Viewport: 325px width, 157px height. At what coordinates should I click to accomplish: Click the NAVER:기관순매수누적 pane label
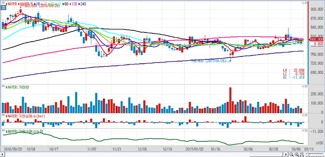pos(24,131)
